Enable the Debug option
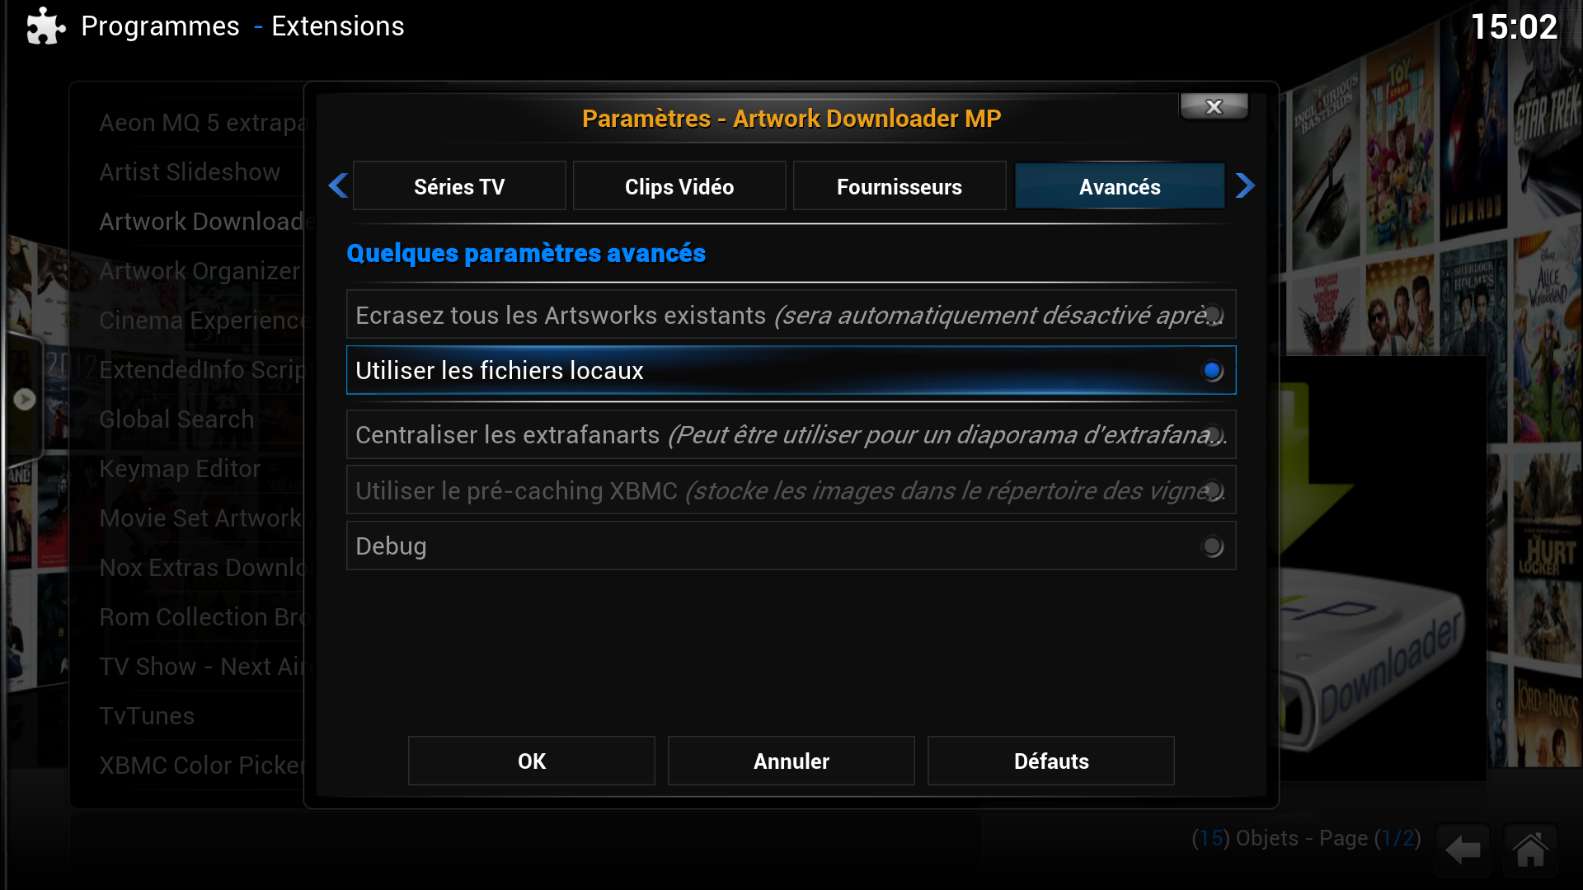Screen dimensions: 1583x890 pyautogui.click(x=1212, y=546)
